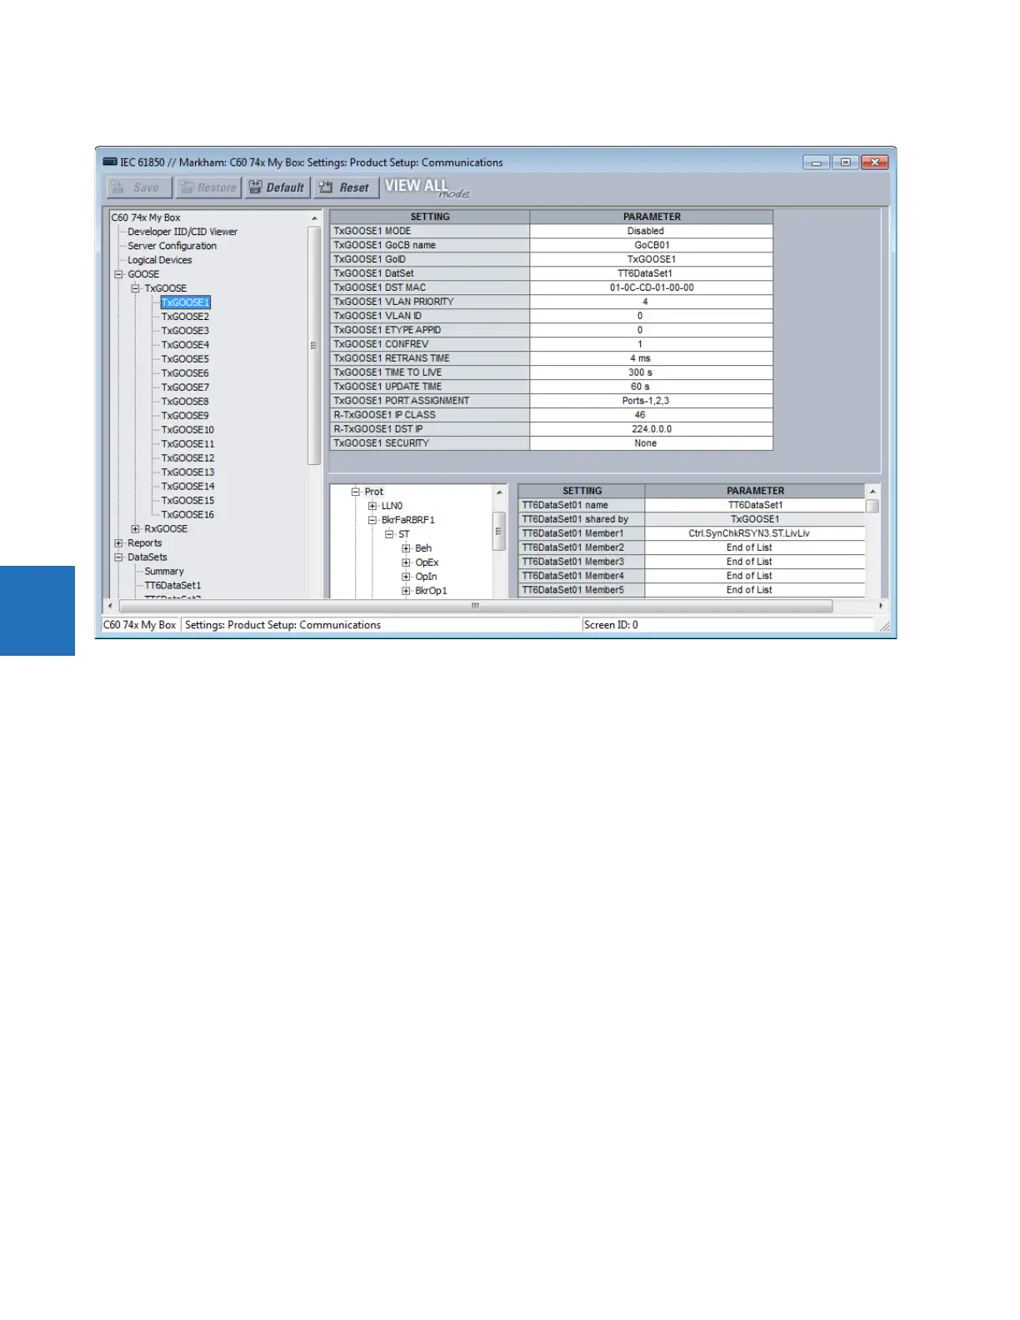Edit the DST MAC value 01-0C-CD-01-00-00
The image size is (1020, 1320).
[652, 287]
